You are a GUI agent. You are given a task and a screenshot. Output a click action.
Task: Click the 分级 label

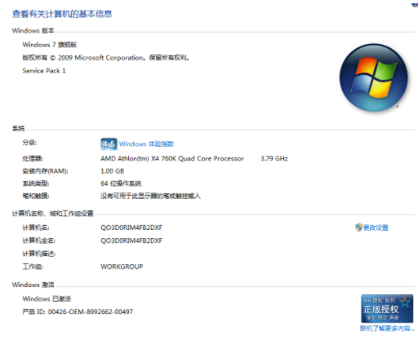pyautogui.click(x=29, y=143)
